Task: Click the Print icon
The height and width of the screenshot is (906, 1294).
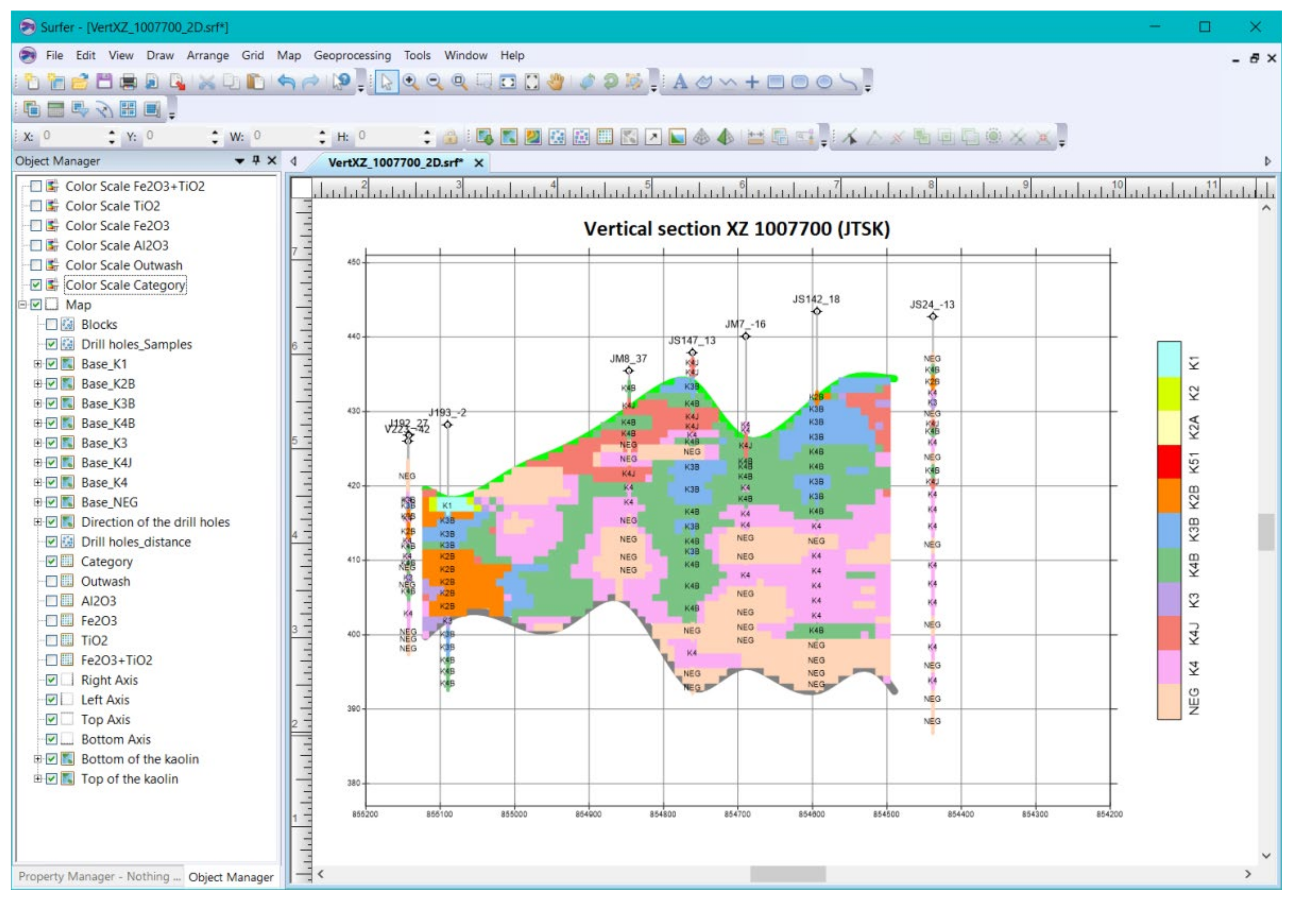Action: (129, 82)
